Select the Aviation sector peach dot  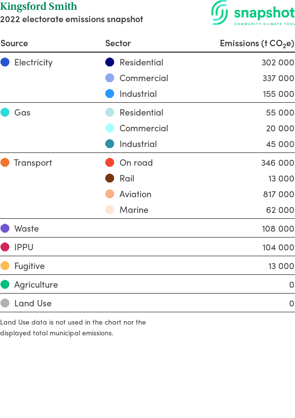click(x=110, y=194)
